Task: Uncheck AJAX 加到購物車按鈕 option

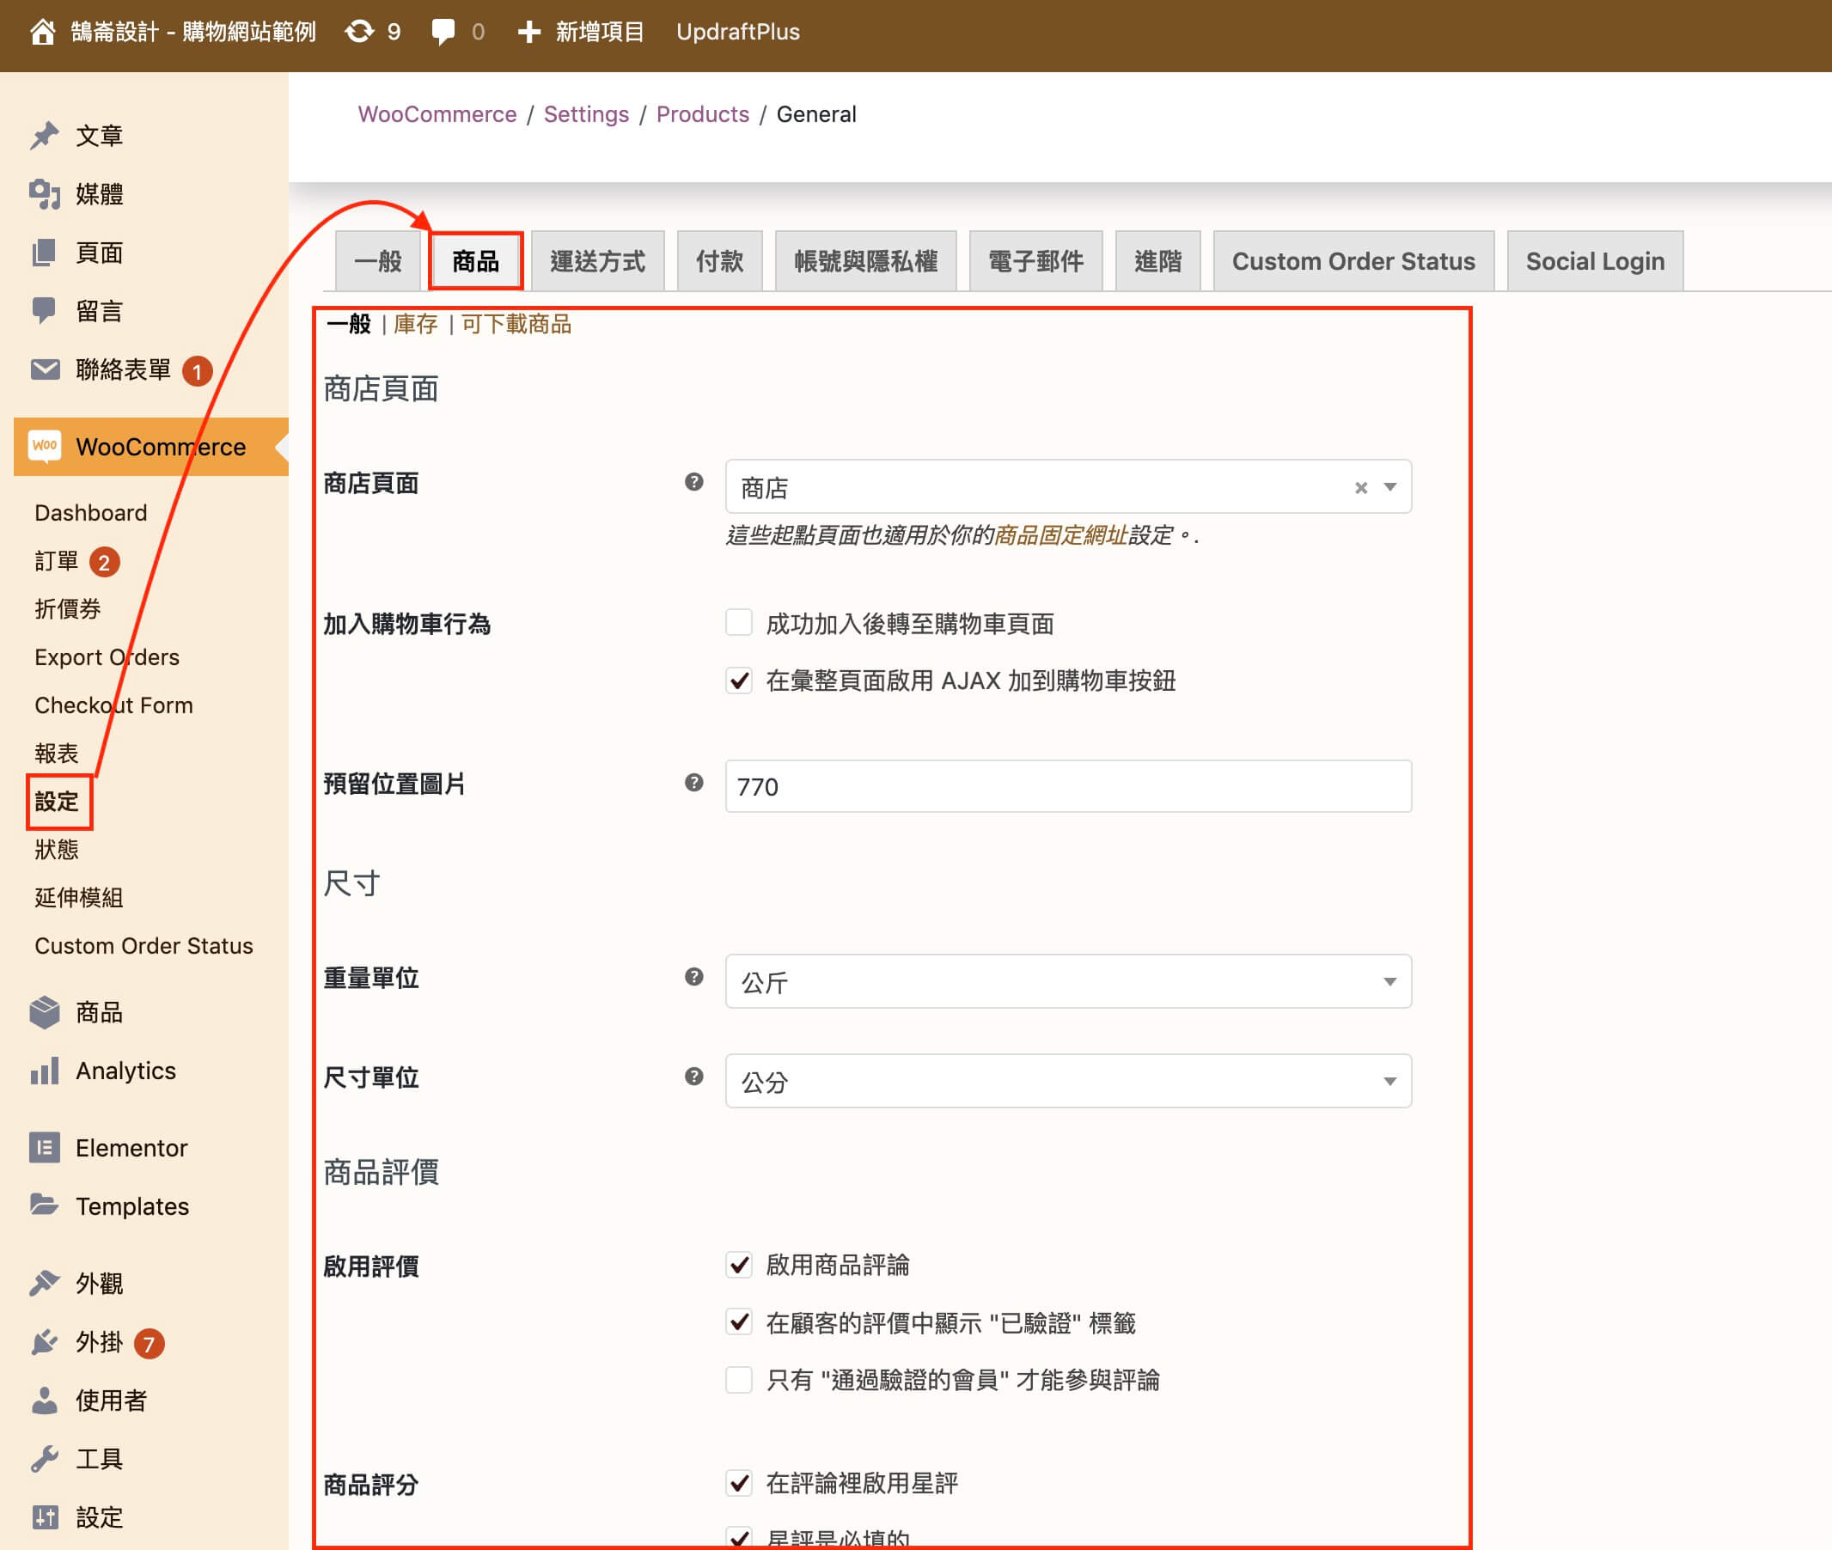Action: point(739,680)
